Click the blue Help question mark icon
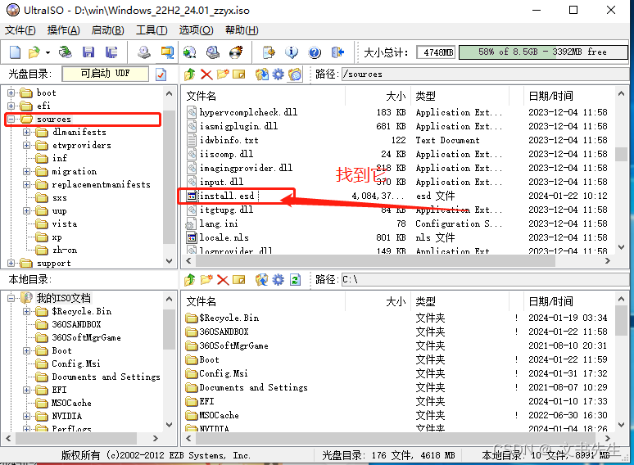 (x=315, y=52)
